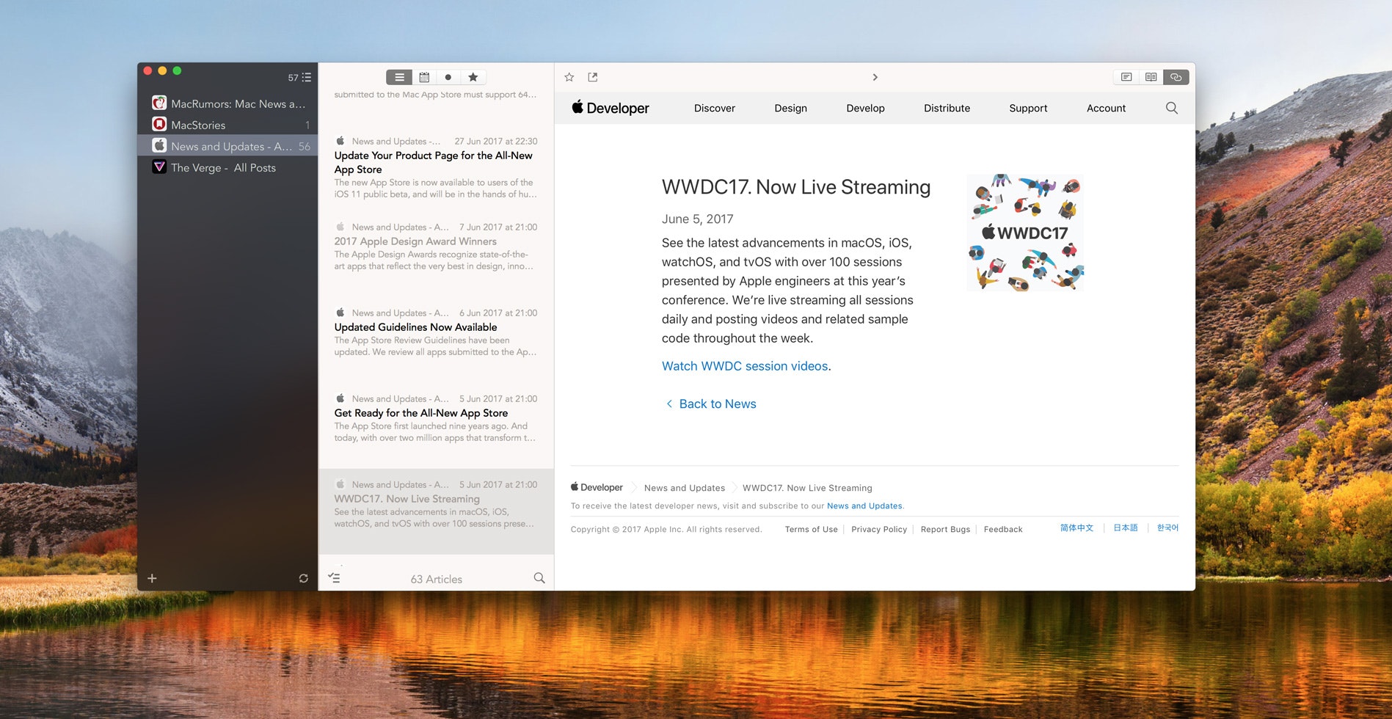Click Apple Developer logo in header
Screen dimensions: 1392x719
611,108
